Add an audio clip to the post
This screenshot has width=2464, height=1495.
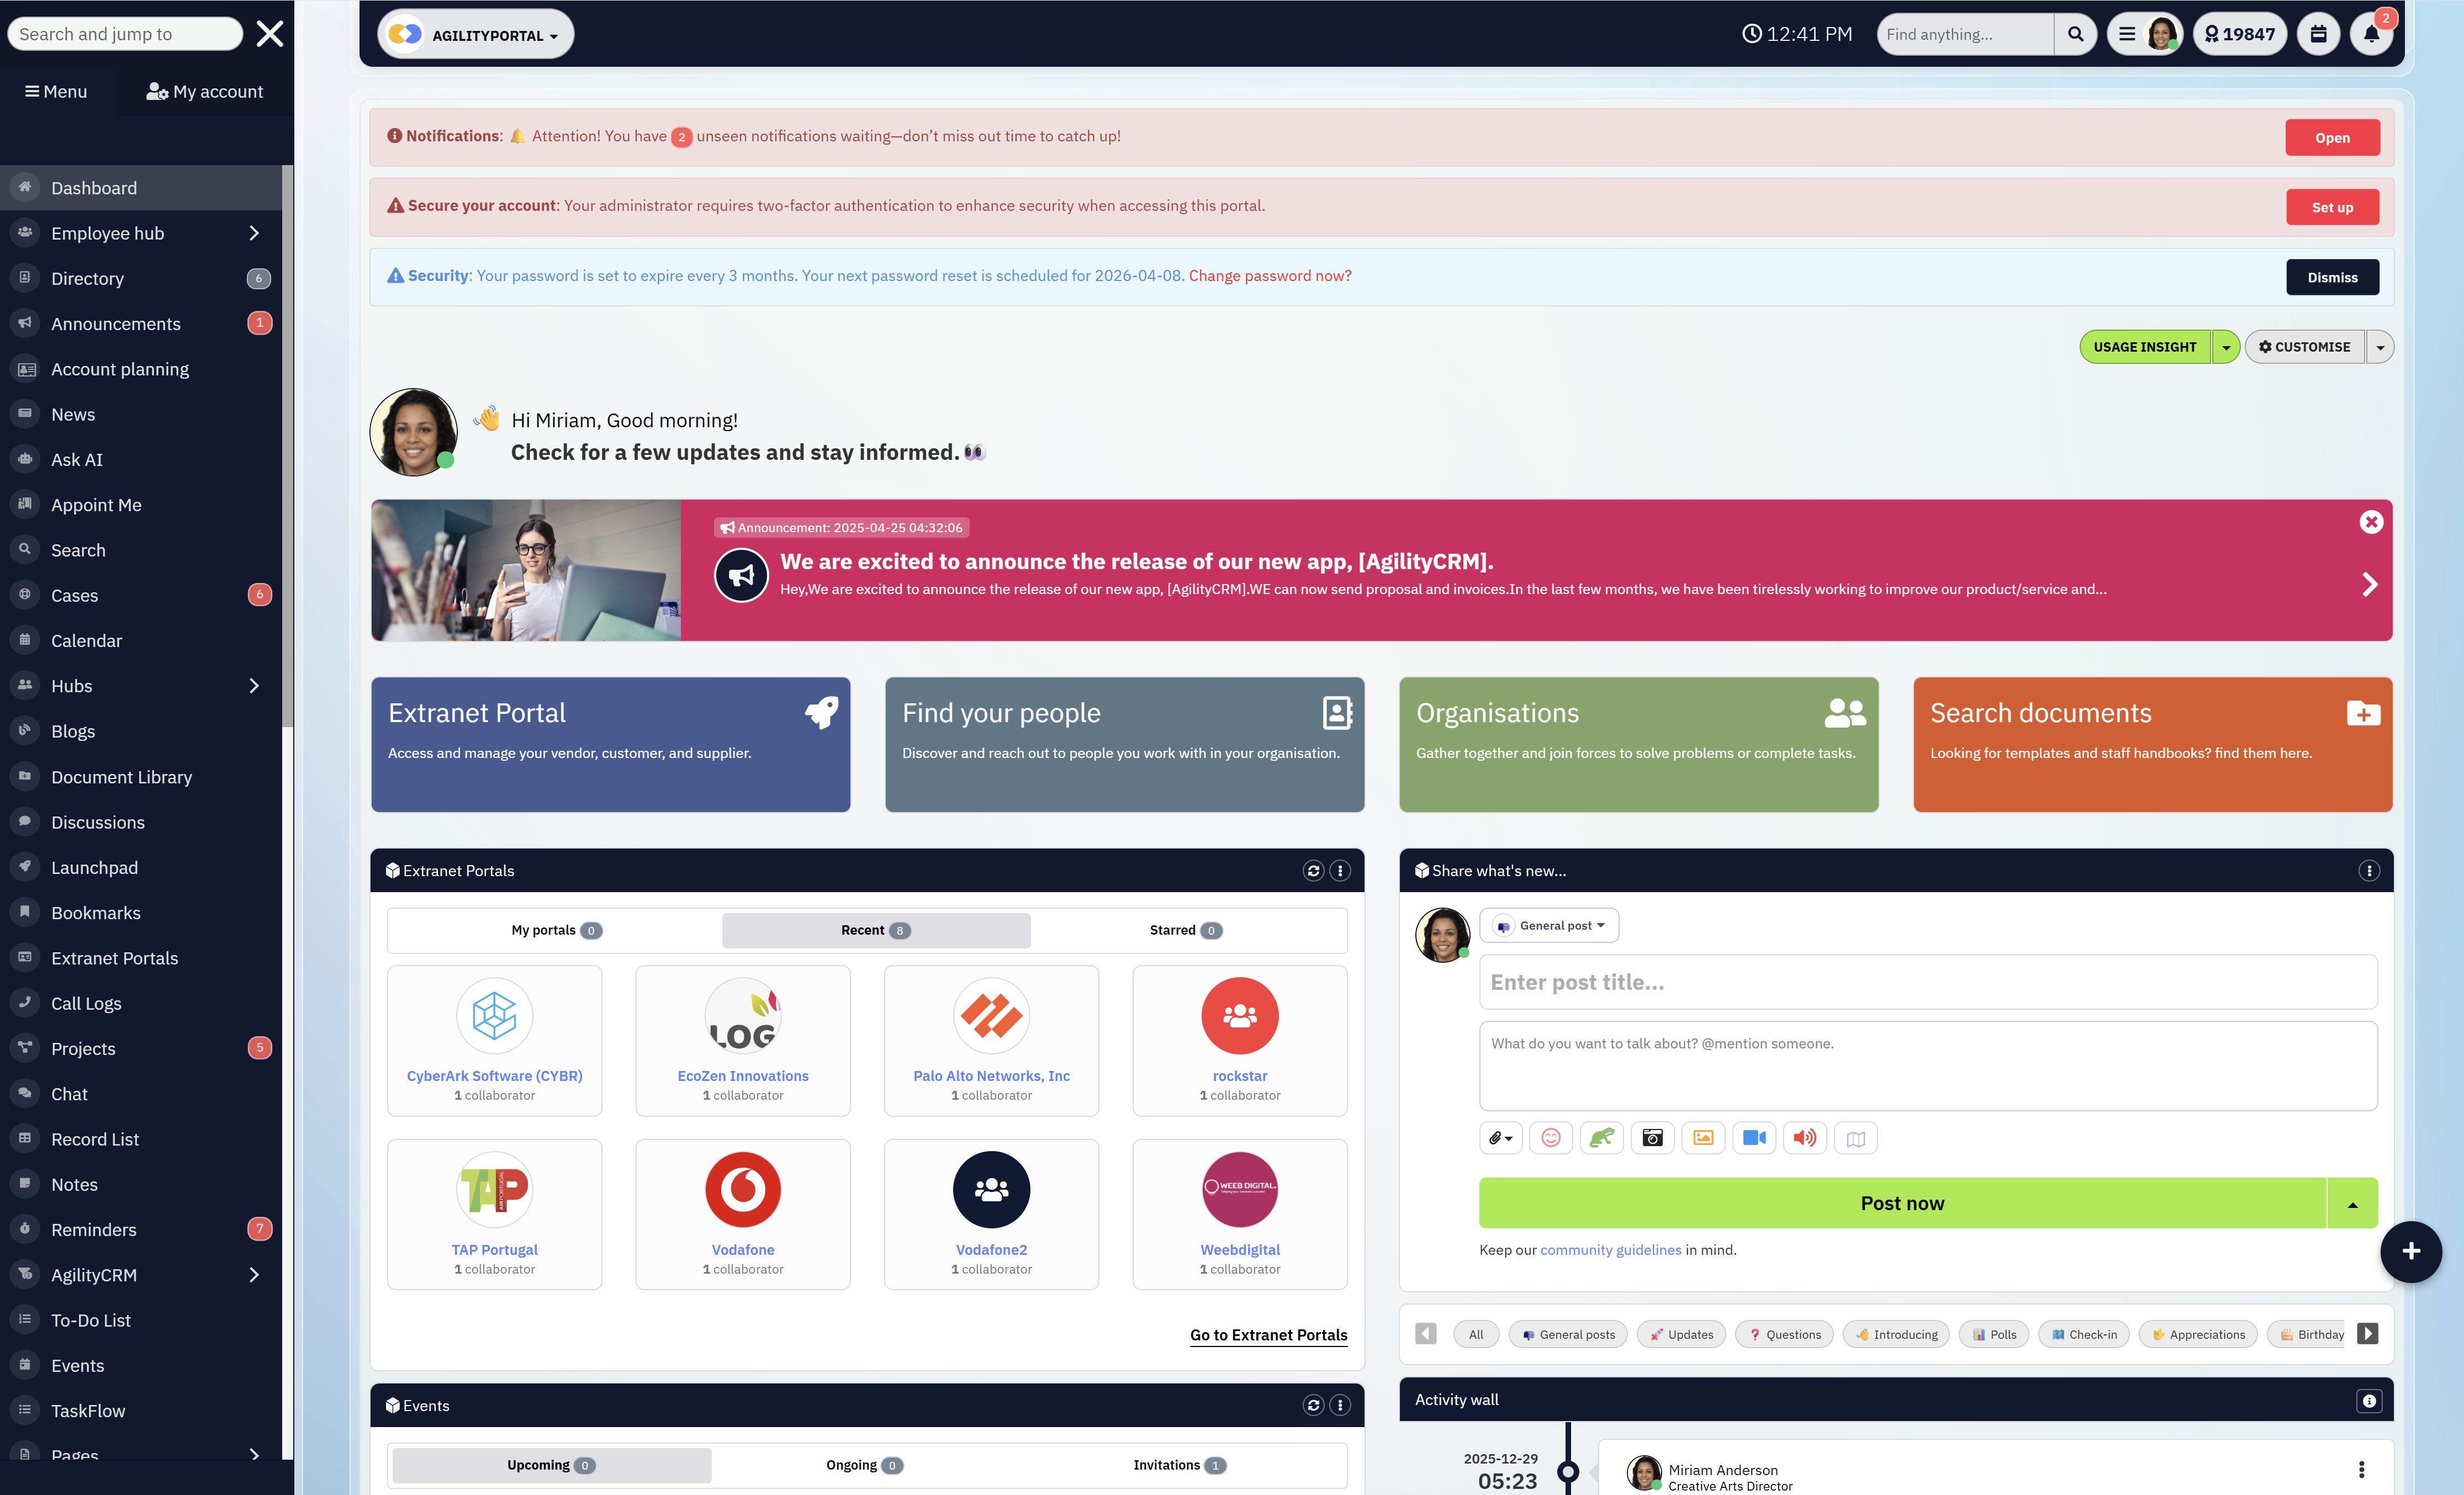[1804, 1137]
